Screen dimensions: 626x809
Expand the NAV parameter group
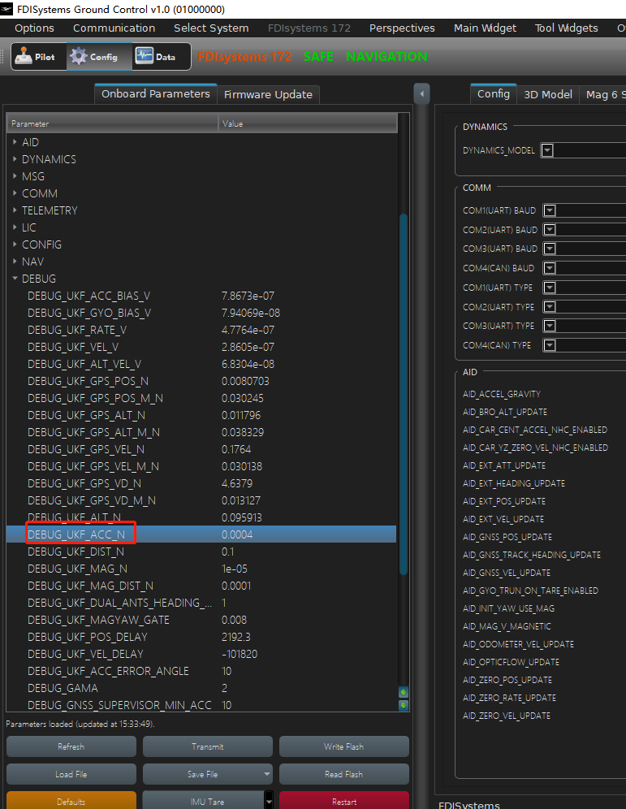click(x=15, y=261)
